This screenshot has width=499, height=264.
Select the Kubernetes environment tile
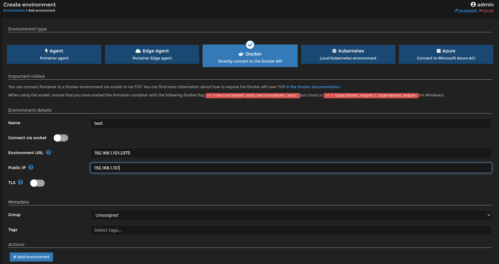(x=348, y=54)
